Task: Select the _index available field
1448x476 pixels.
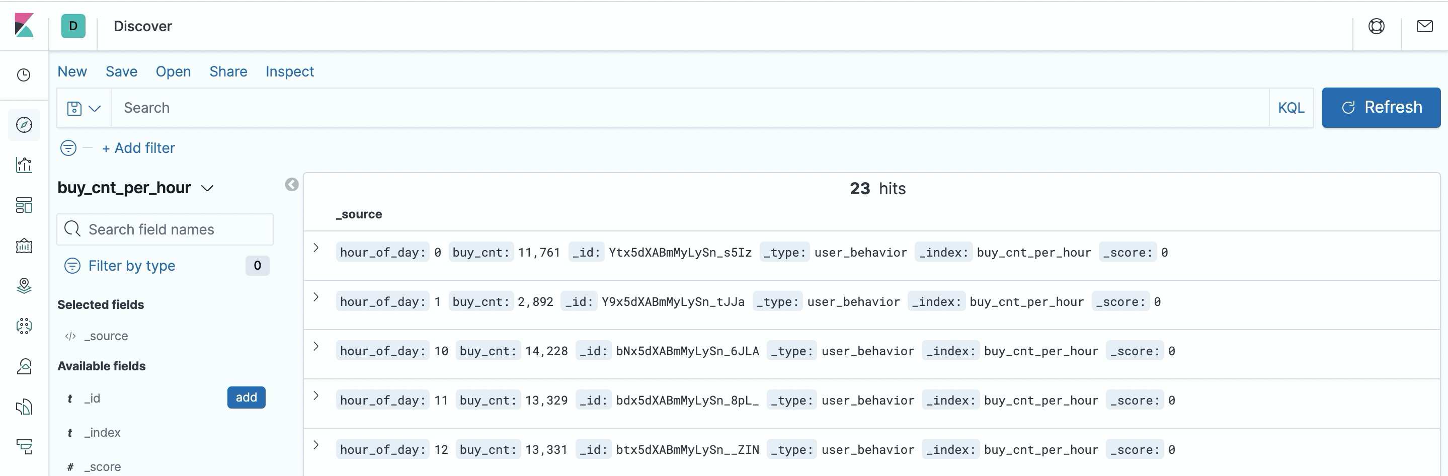Action: point(102,433)
